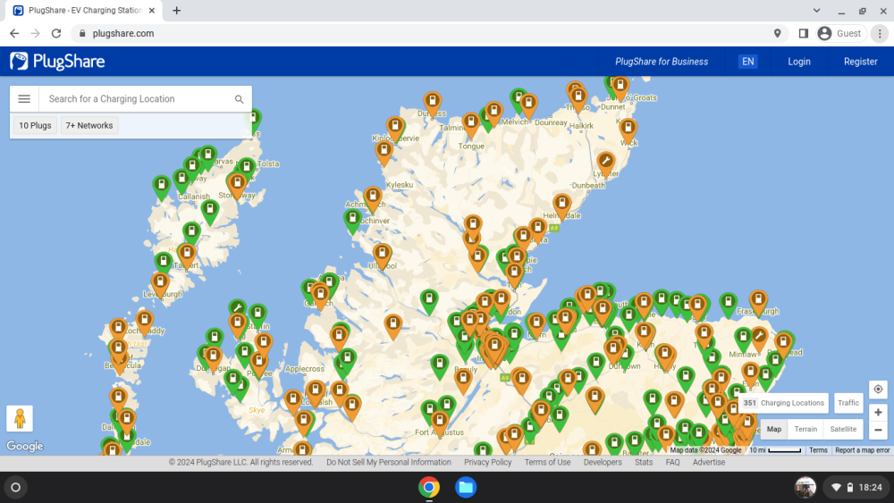Screen dimensions: 894x503
Task: Open the ChromeOS launcher circle
Action: 16,487
